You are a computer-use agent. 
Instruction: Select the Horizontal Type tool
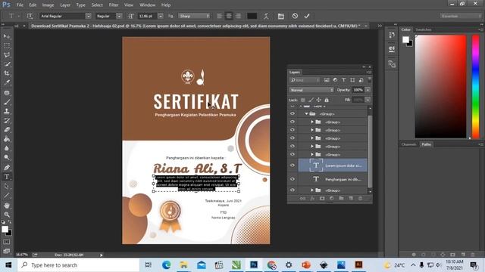(x=7, y=177)
